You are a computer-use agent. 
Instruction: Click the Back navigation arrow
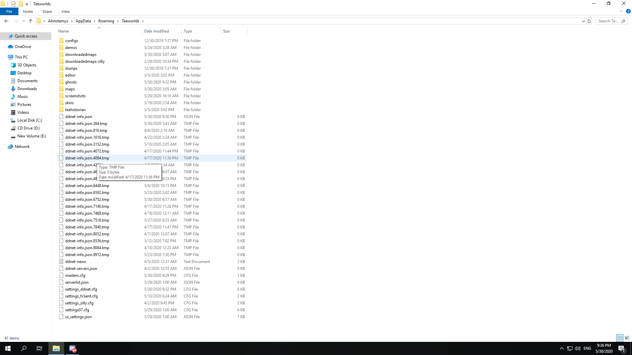[6, 21]
